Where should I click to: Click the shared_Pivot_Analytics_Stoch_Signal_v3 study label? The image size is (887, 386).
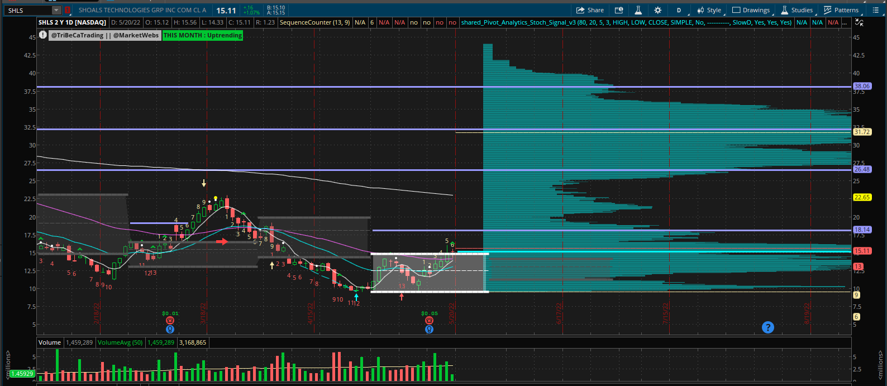627,22
